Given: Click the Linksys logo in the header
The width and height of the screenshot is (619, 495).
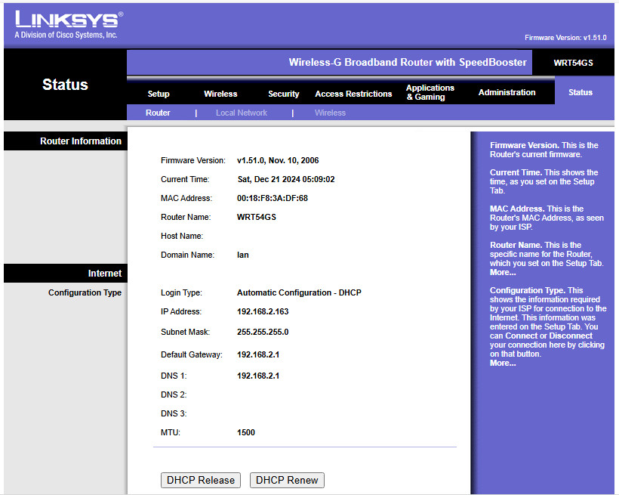Looking at the screenshot, I should tap(67, 24).
